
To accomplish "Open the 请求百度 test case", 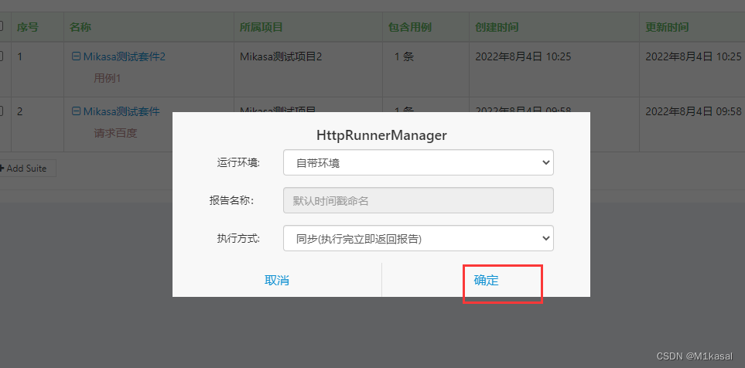I will (x=115, y=133).
